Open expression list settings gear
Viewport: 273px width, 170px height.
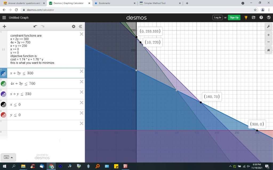74,26
